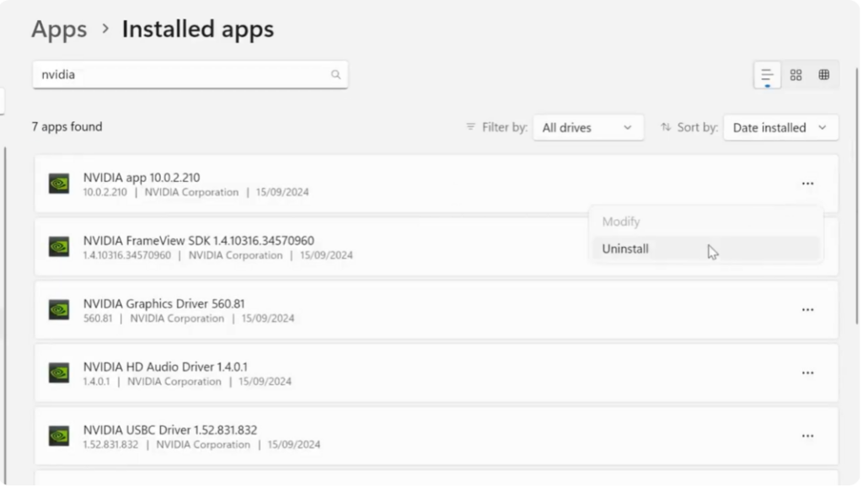Choose Uninstall from the context menu
The width and height of the screenshot is (863, 487).
click(625, 249)
